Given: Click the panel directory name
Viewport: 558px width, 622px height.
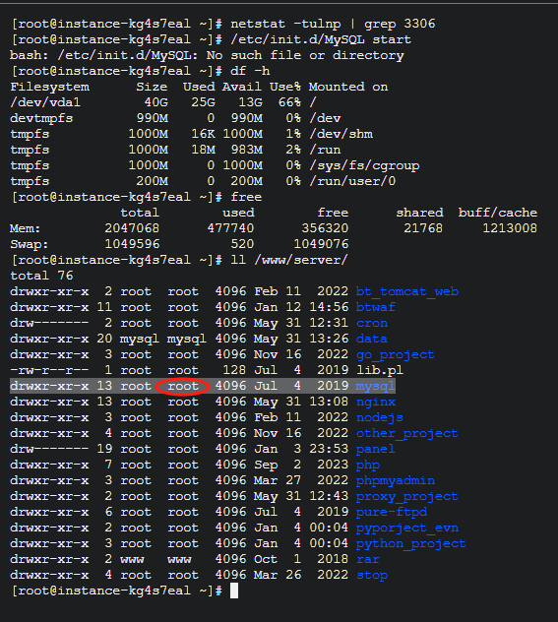Looking at the screenshot, I should 375,449.
